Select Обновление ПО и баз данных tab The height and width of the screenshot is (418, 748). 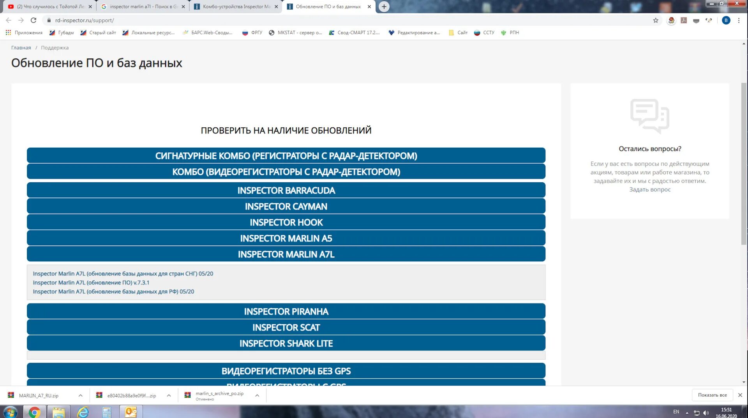[x=328, y=7]
